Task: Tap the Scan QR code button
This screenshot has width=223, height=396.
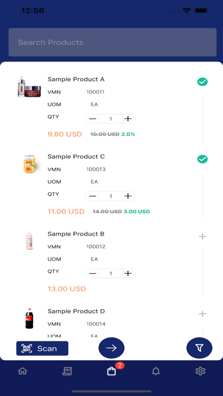Action: click(x=42, y=348)
